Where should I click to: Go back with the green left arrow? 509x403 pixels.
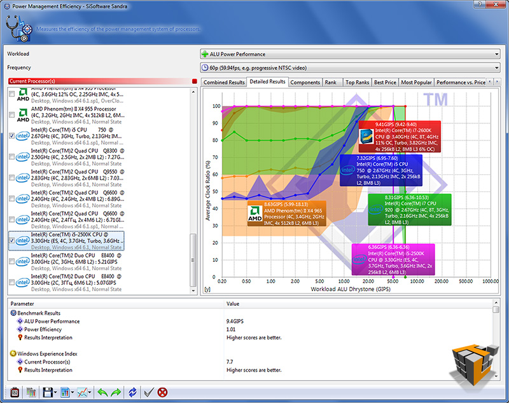[x=102, y=393]
